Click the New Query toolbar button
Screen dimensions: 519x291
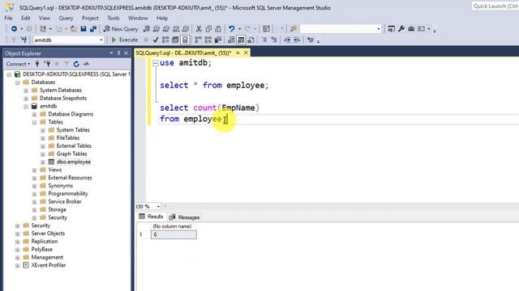(121, 29)
